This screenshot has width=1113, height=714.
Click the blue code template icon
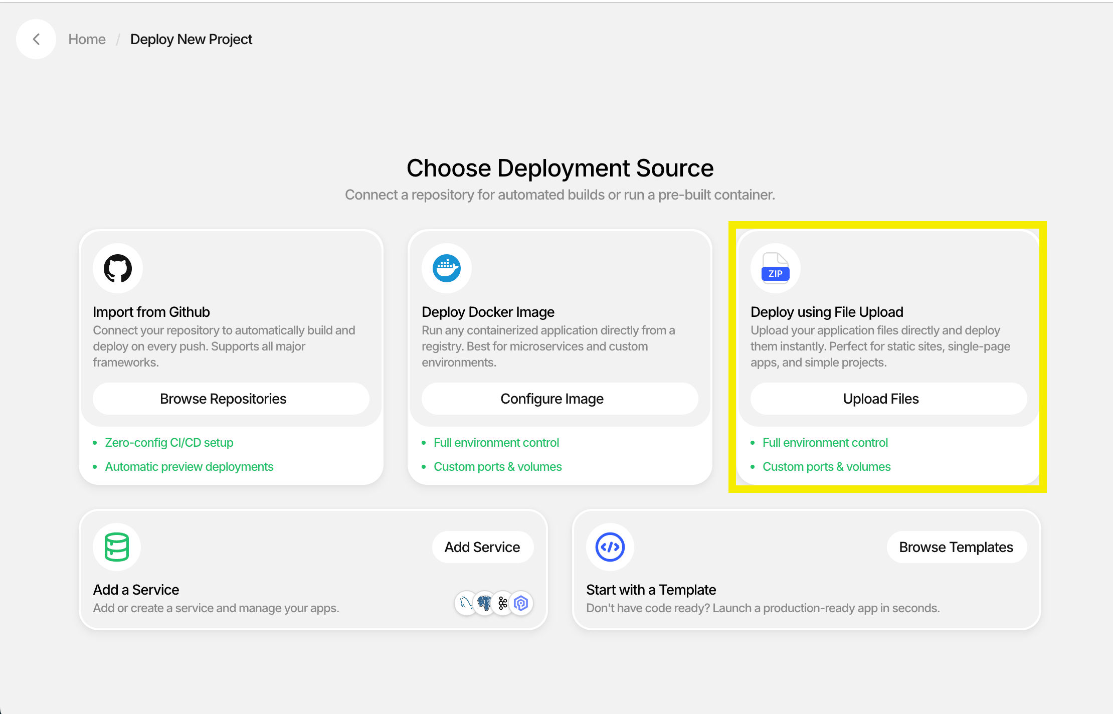click(610, 547)
